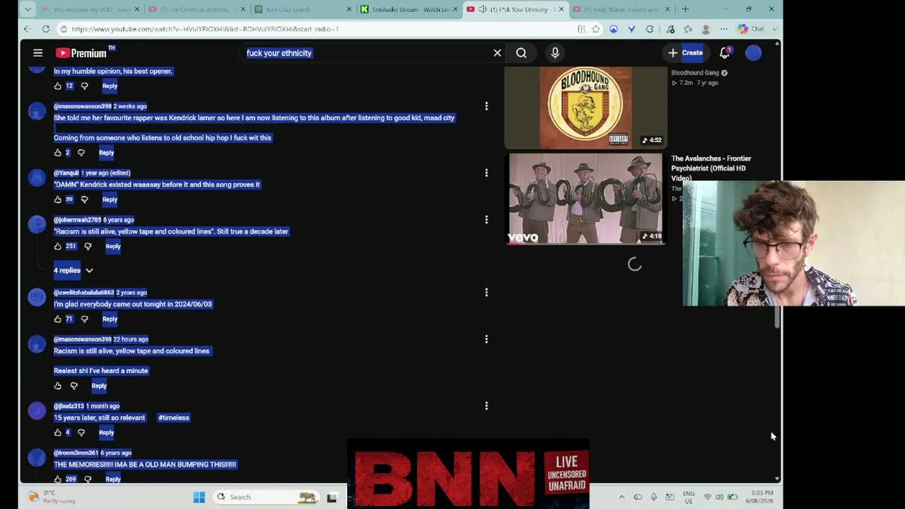Add this page to favorites
This screenshot has height=509, width=905.
tap(596, 29)
